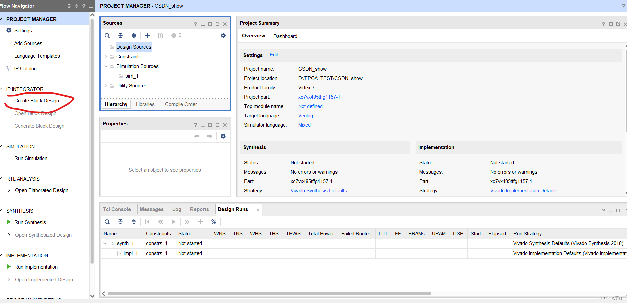
Task: Expand all in Design Runs toolbar
Action: coord(134,222)
